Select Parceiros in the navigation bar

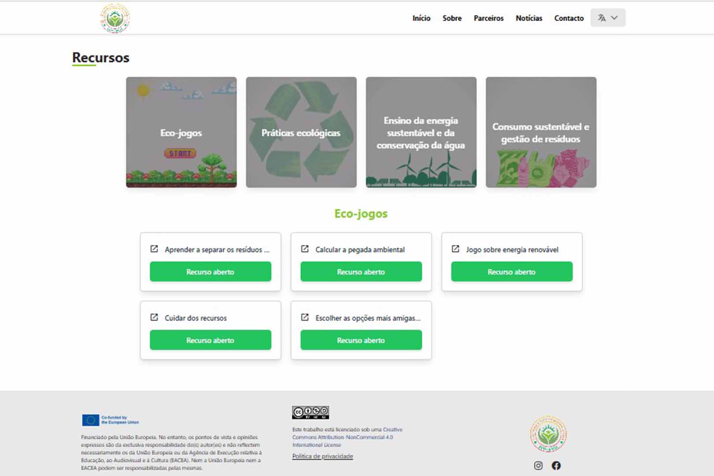click(x=488, y=19)
